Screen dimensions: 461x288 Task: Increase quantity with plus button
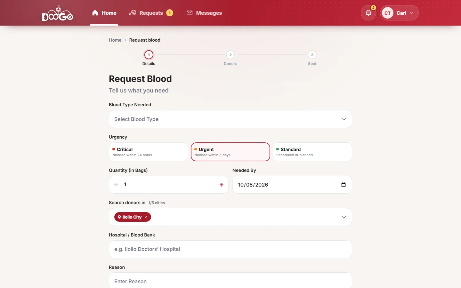222,185
